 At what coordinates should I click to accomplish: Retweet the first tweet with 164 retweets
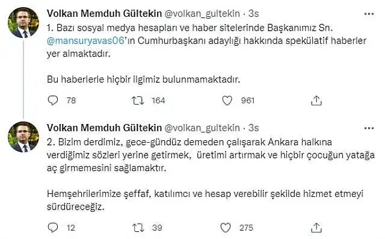coord(138,101)
